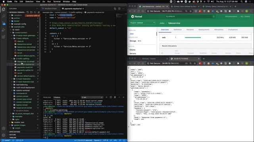Open the Allocations tab in Nomad
The image size is (254, 142).
pos(219,30)
